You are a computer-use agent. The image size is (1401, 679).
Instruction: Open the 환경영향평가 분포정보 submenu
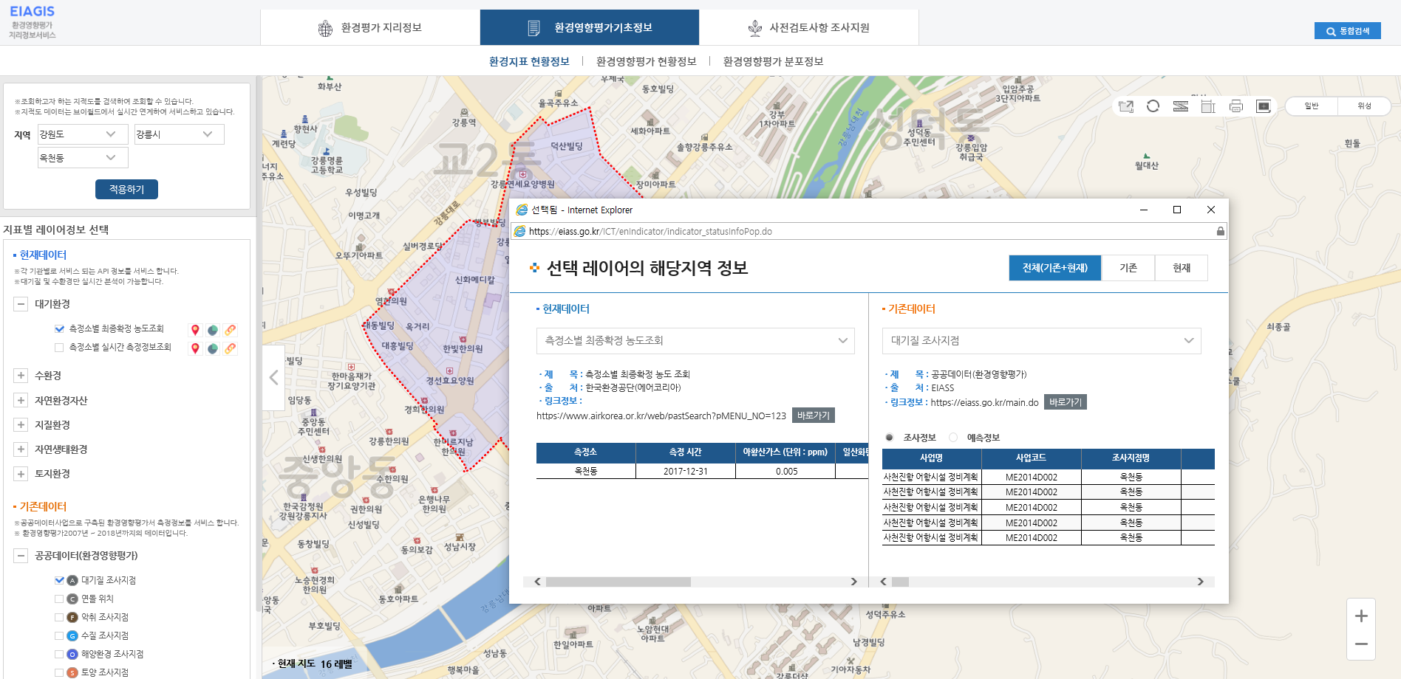[773, 61]
